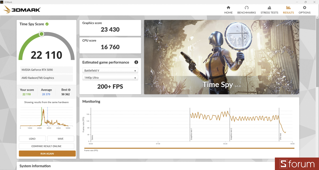319x170 pixels.
Task: Go to the BENCHMARKS tab label
Action: pos(246,13)
